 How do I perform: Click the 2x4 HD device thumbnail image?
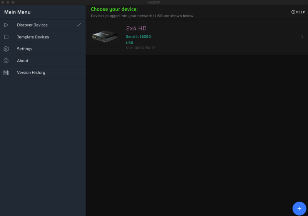(105, 37)
